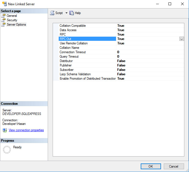Viewport: 189px width, 172px height.
Task: Open the Security page
Action: click(x=12, y=20)
